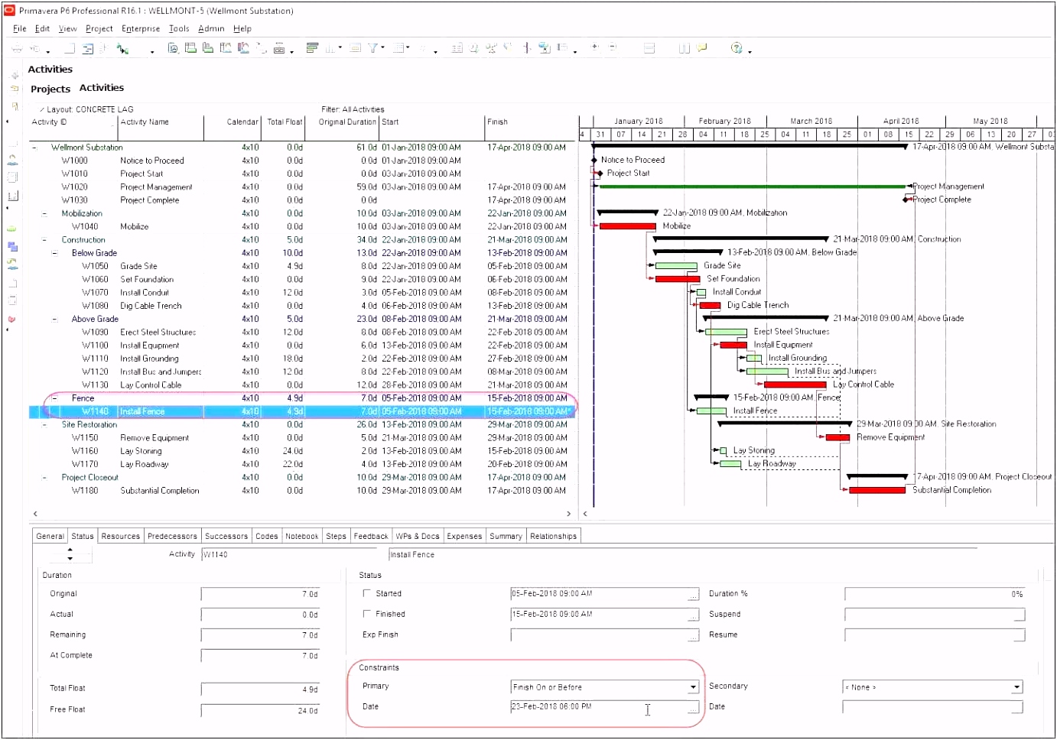Collapse the Site Restoration group
The height and width of the screenshot is (740, 1057).
[44, 425]
